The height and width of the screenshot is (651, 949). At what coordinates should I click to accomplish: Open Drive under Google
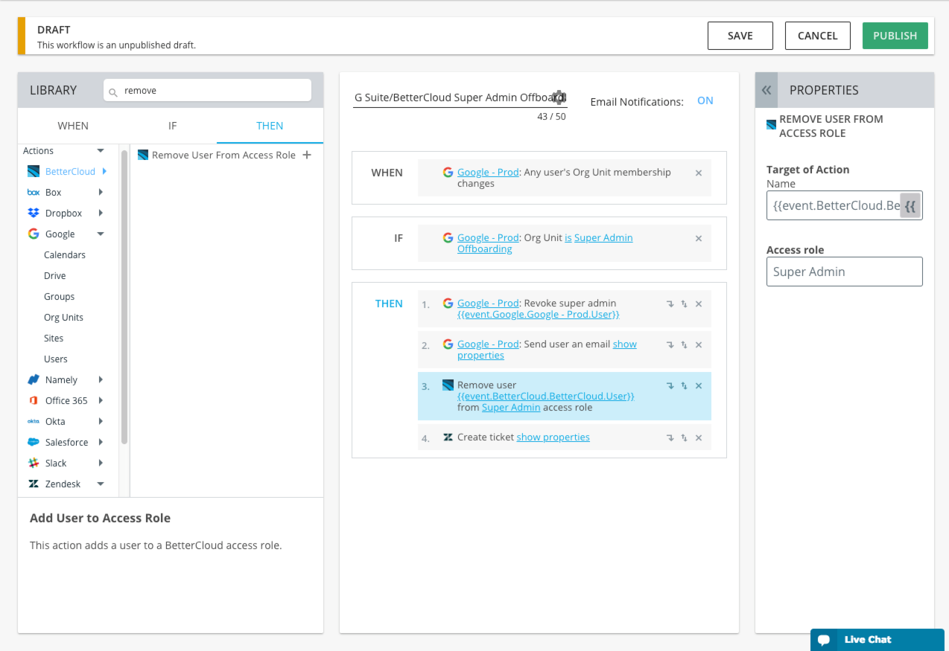pos(55,275)
